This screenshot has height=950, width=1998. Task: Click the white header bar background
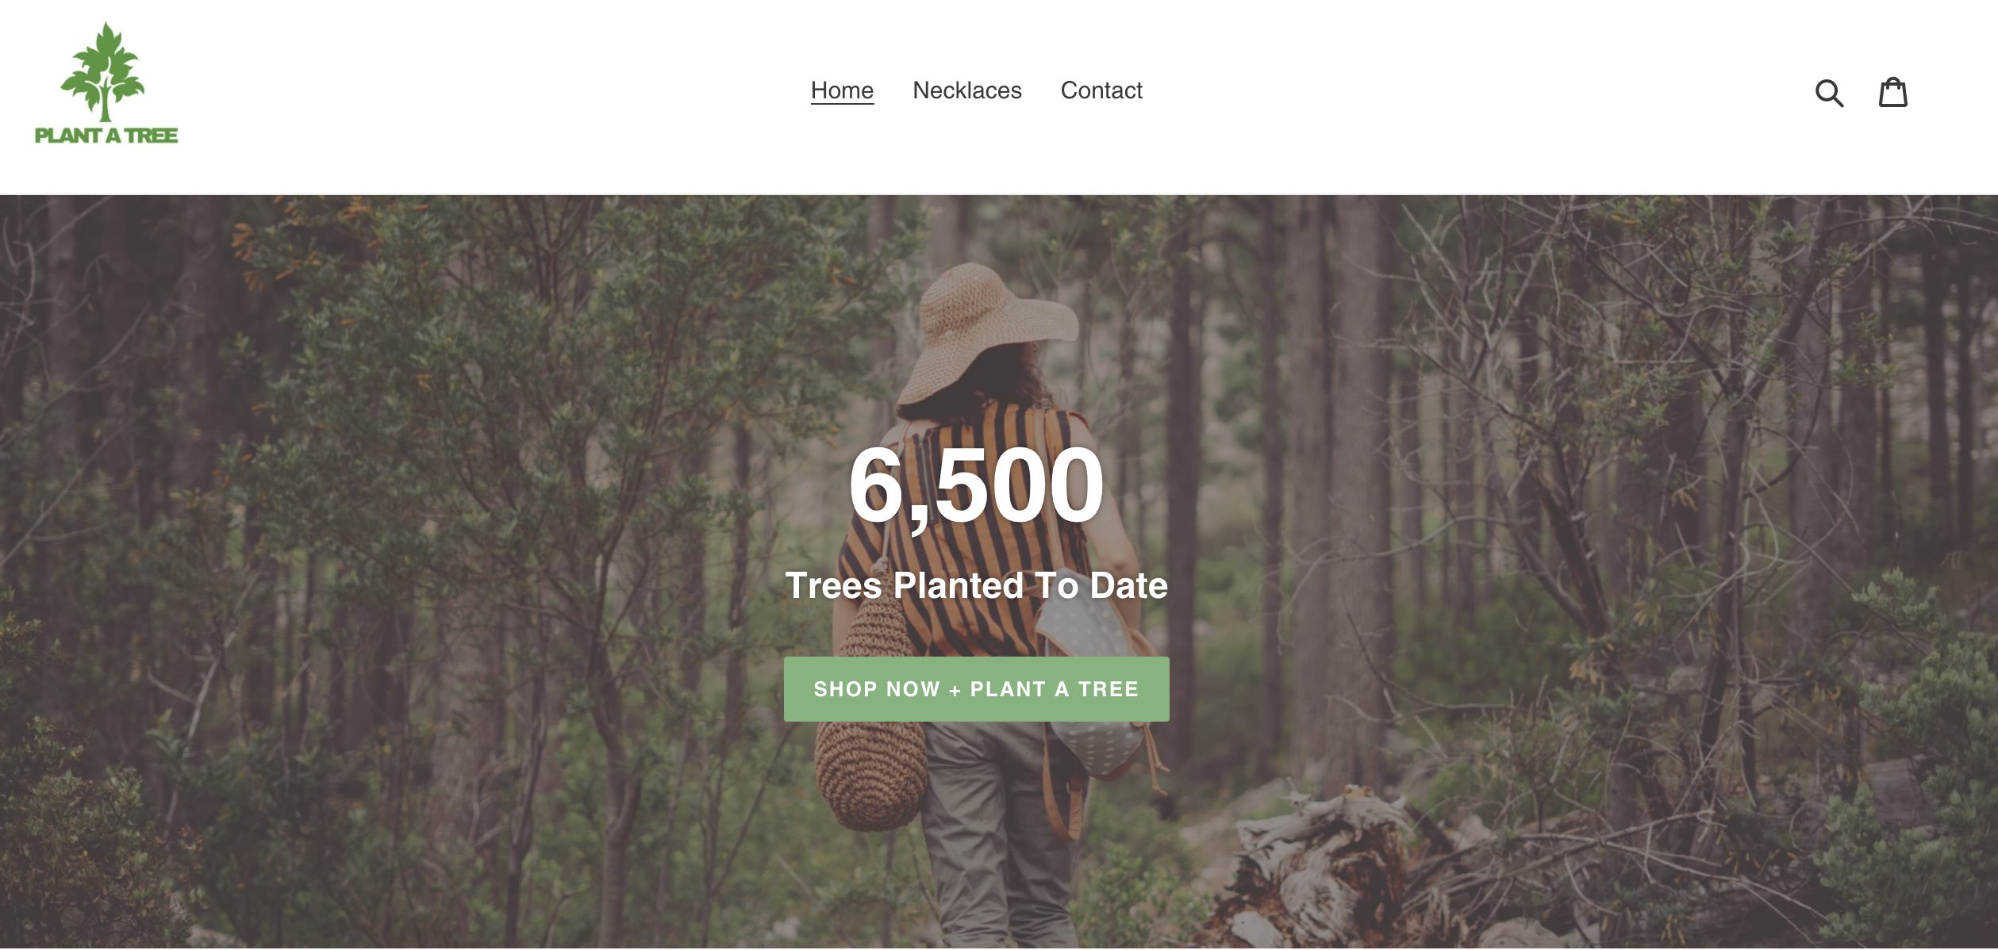tap(476, 95)
